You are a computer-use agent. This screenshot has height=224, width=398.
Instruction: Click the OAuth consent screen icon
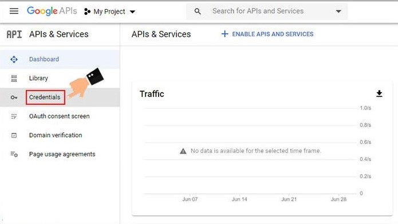tap(14, 116)
